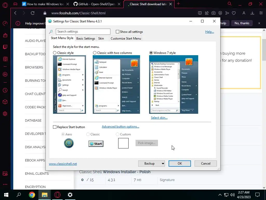Click the Classic style preview image
Screen dimensions: 266x200
tap(69, 85)
